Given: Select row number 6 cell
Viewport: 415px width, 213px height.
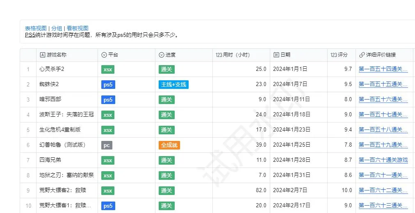Looking at the screenshot, I should coord(28,145).
